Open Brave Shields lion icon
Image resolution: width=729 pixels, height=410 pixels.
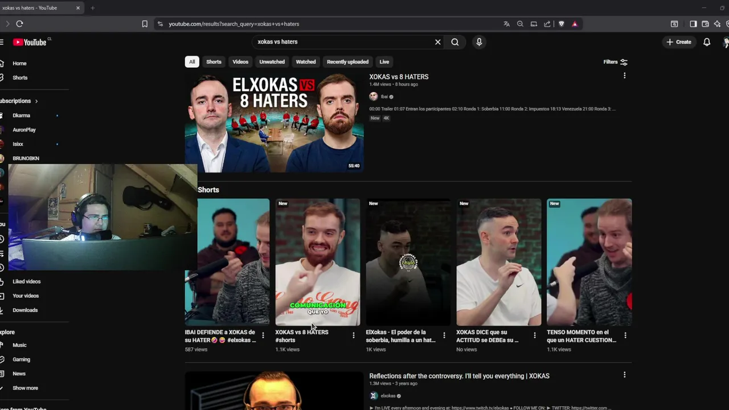[x=561, y=24]
